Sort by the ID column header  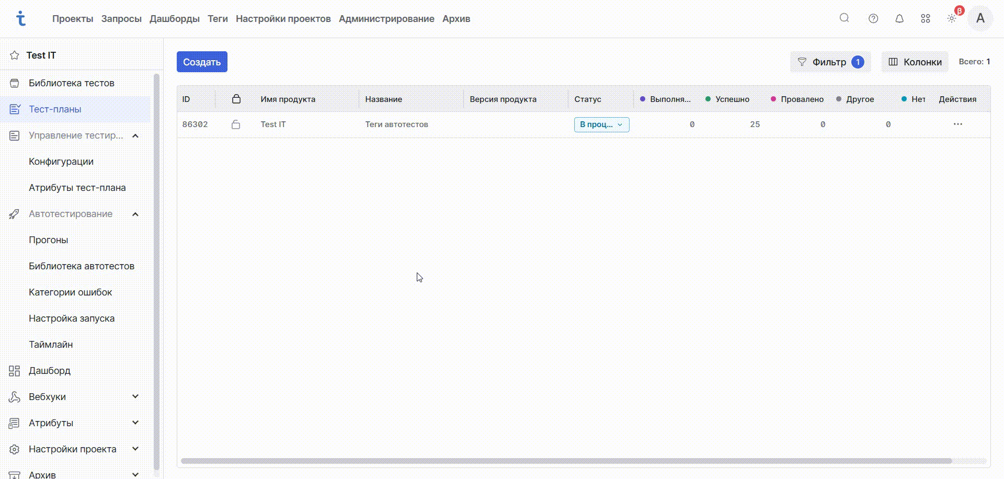coord(186,99)
